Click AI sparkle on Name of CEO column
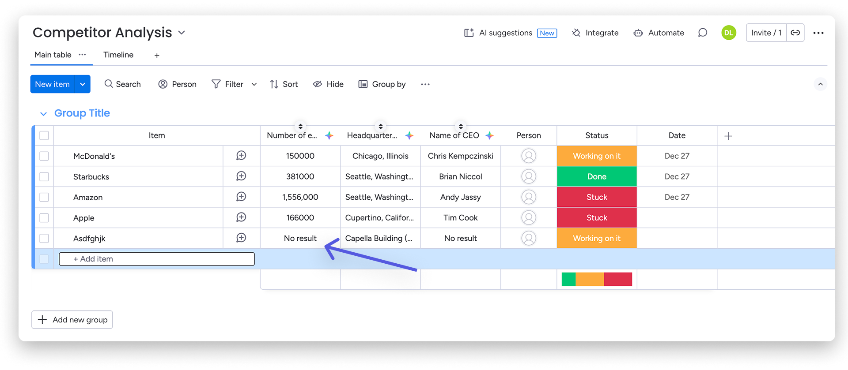The width and height of the screenshot is (848, 370). tap(489, 135)
